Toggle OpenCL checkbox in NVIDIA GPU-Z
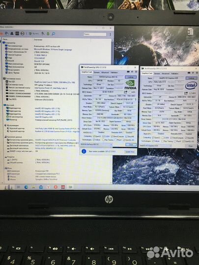The image size is (199, 265). point(94,136)
